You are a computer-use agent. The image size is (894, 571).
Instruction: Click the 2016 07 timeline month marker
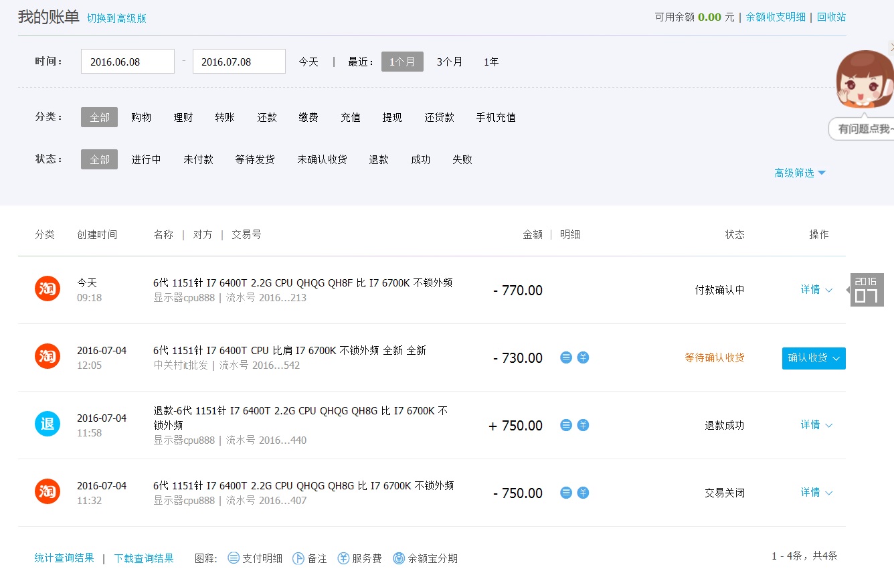[x=867, y=290]
